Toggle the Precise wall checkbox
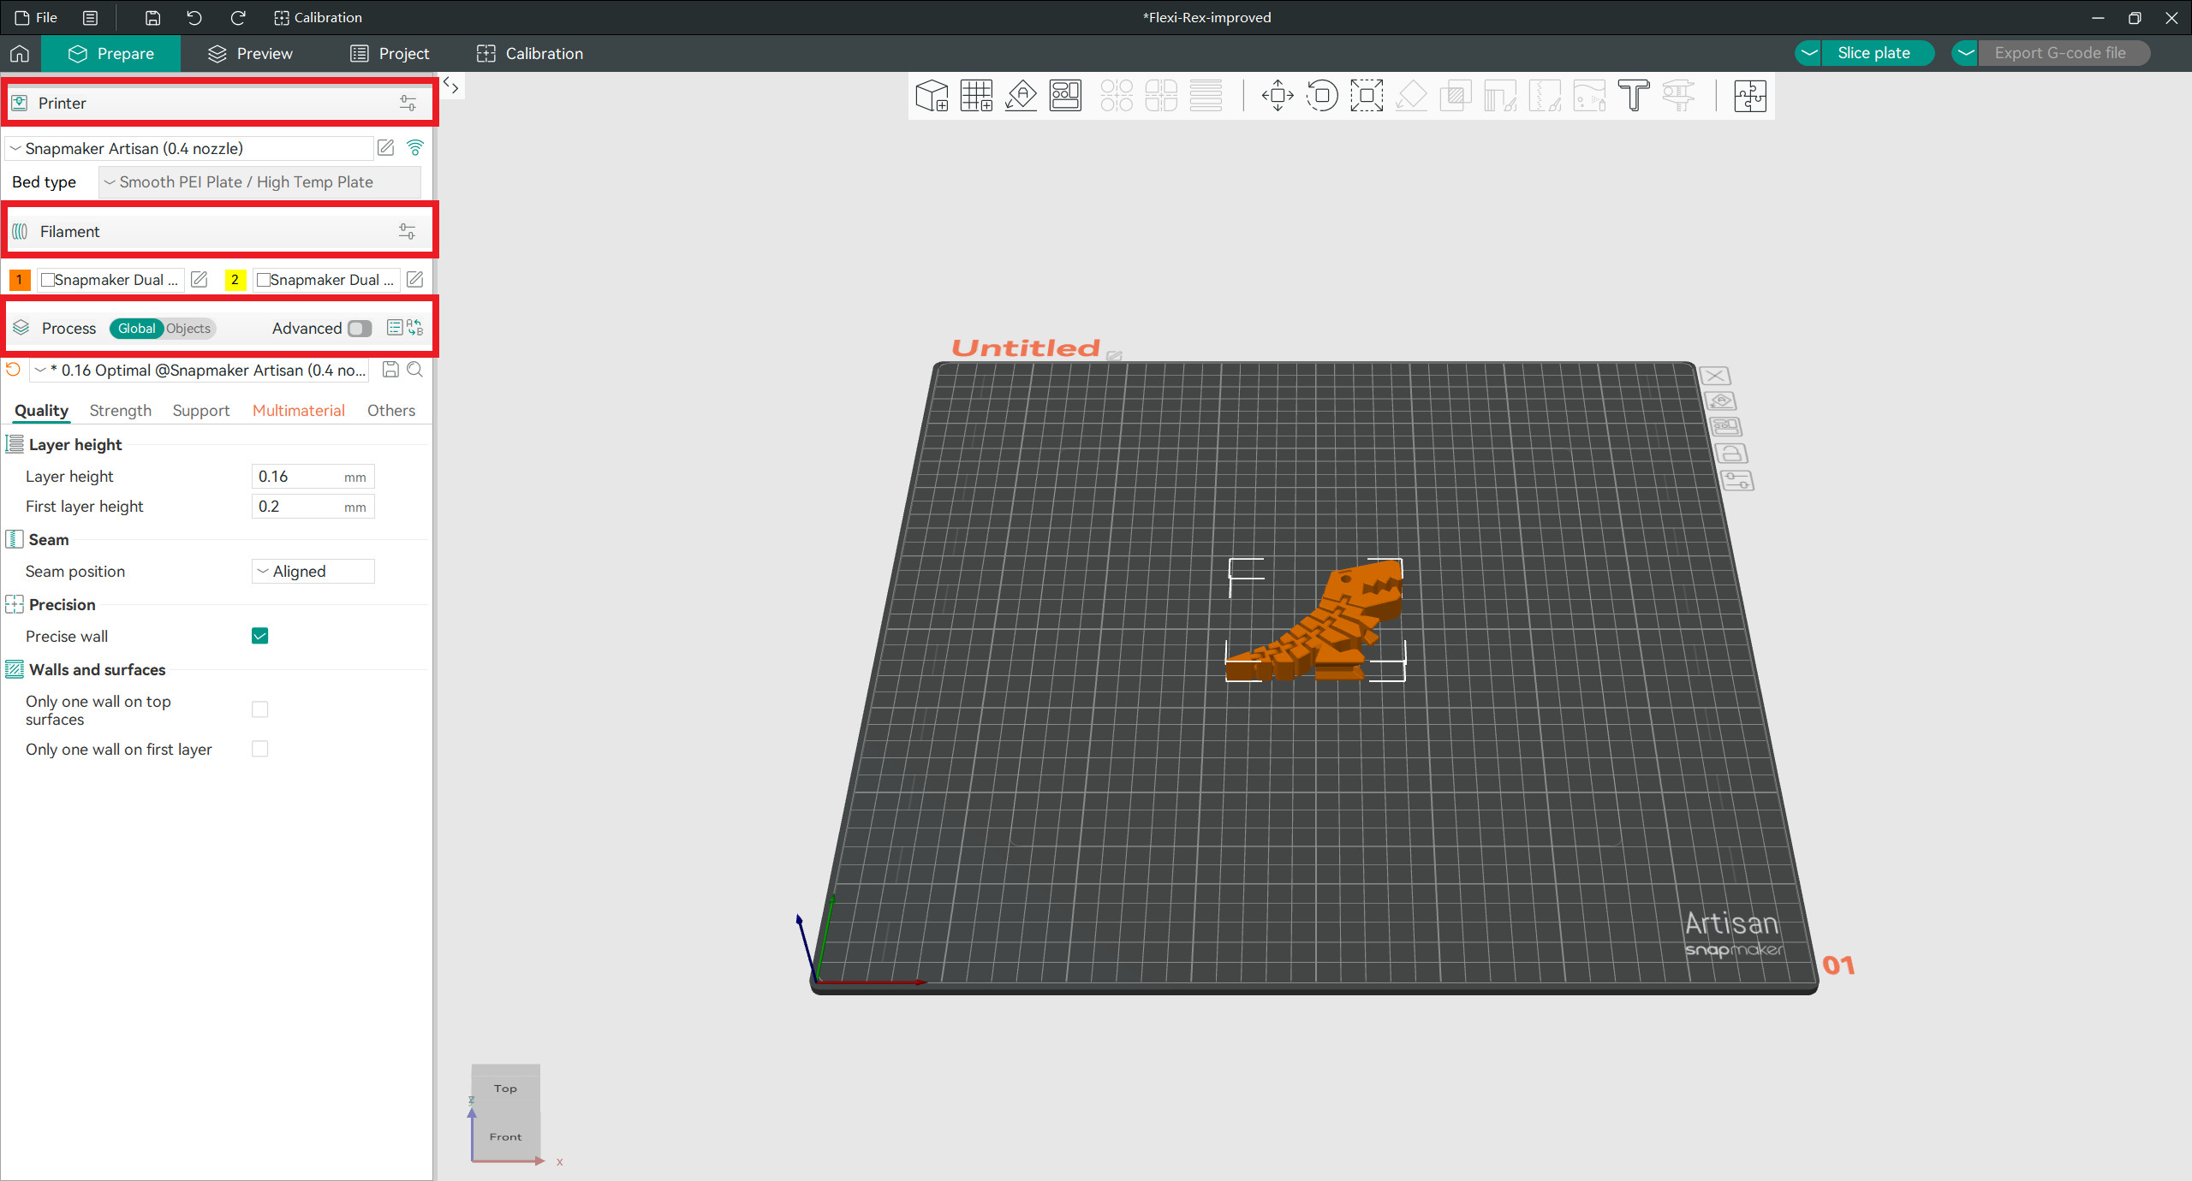2192x1181 pixels. point(259,636)
